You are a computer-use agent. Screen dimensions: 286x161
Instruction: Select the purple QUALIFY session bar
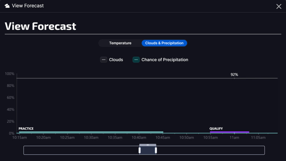tap(229, 132)
